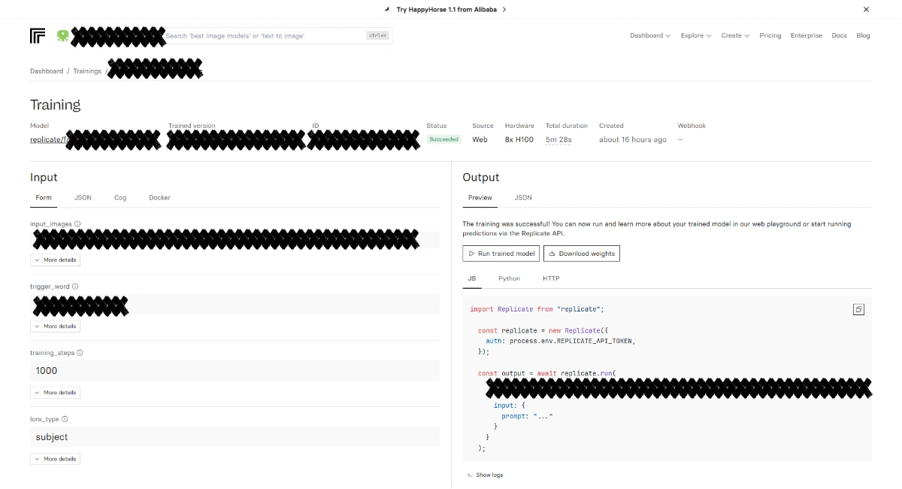This screenshot has height=489, width=902.
Task: Click the green user avatar icon
Action: (x=62, y=35)
